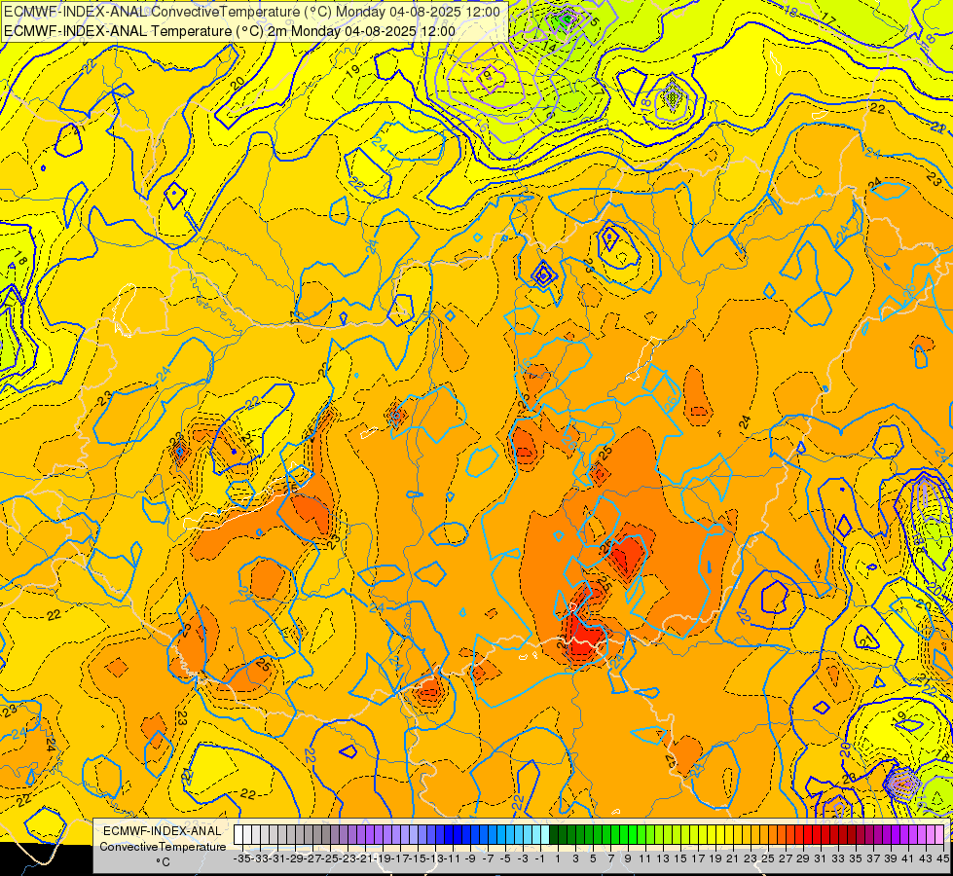
Task: Click the 29 value on the color scale
Action: coord(803,859)
